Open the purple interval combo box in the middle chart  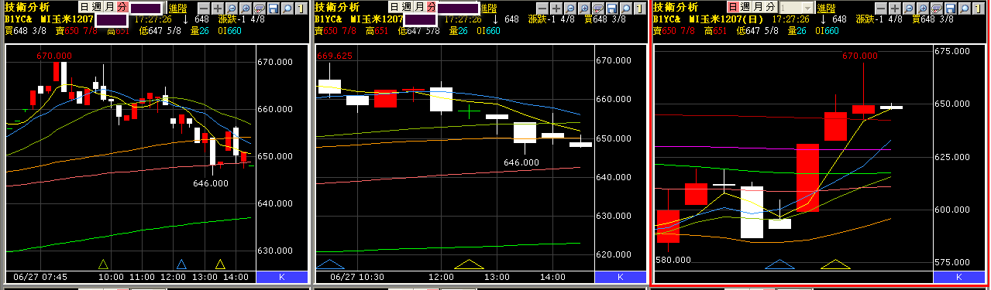(459, 8)
